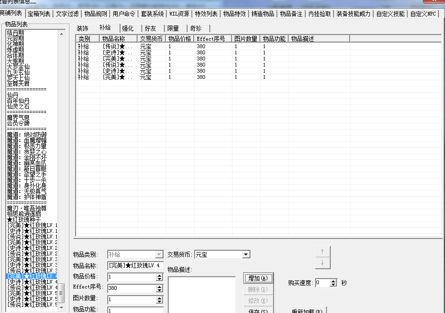Click the 保存(S) button
This screenshot has width=445, height=313.
258,311
